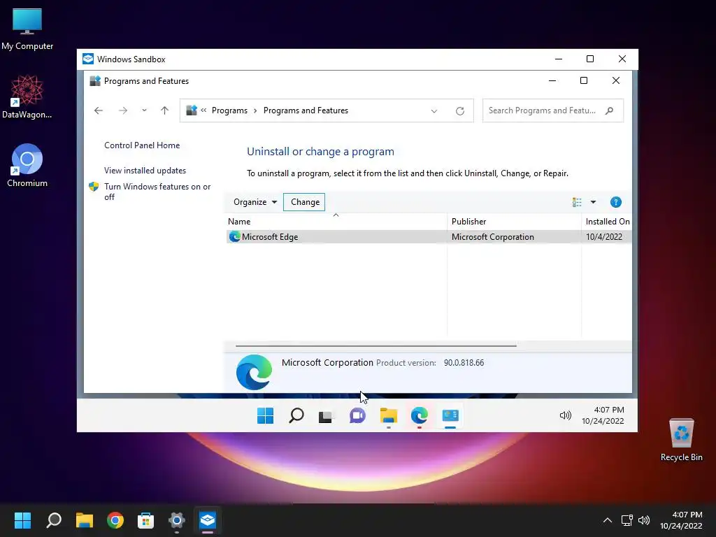Open the Start menu inside Windows Sandbox
Viewport: 716px width, 537px height.
tap(265, 415)
